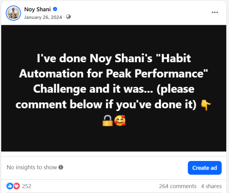Click the pointing-down hand emoji
Image resolution: width=229 pixels, height=193 pixels.
[205, 104]
